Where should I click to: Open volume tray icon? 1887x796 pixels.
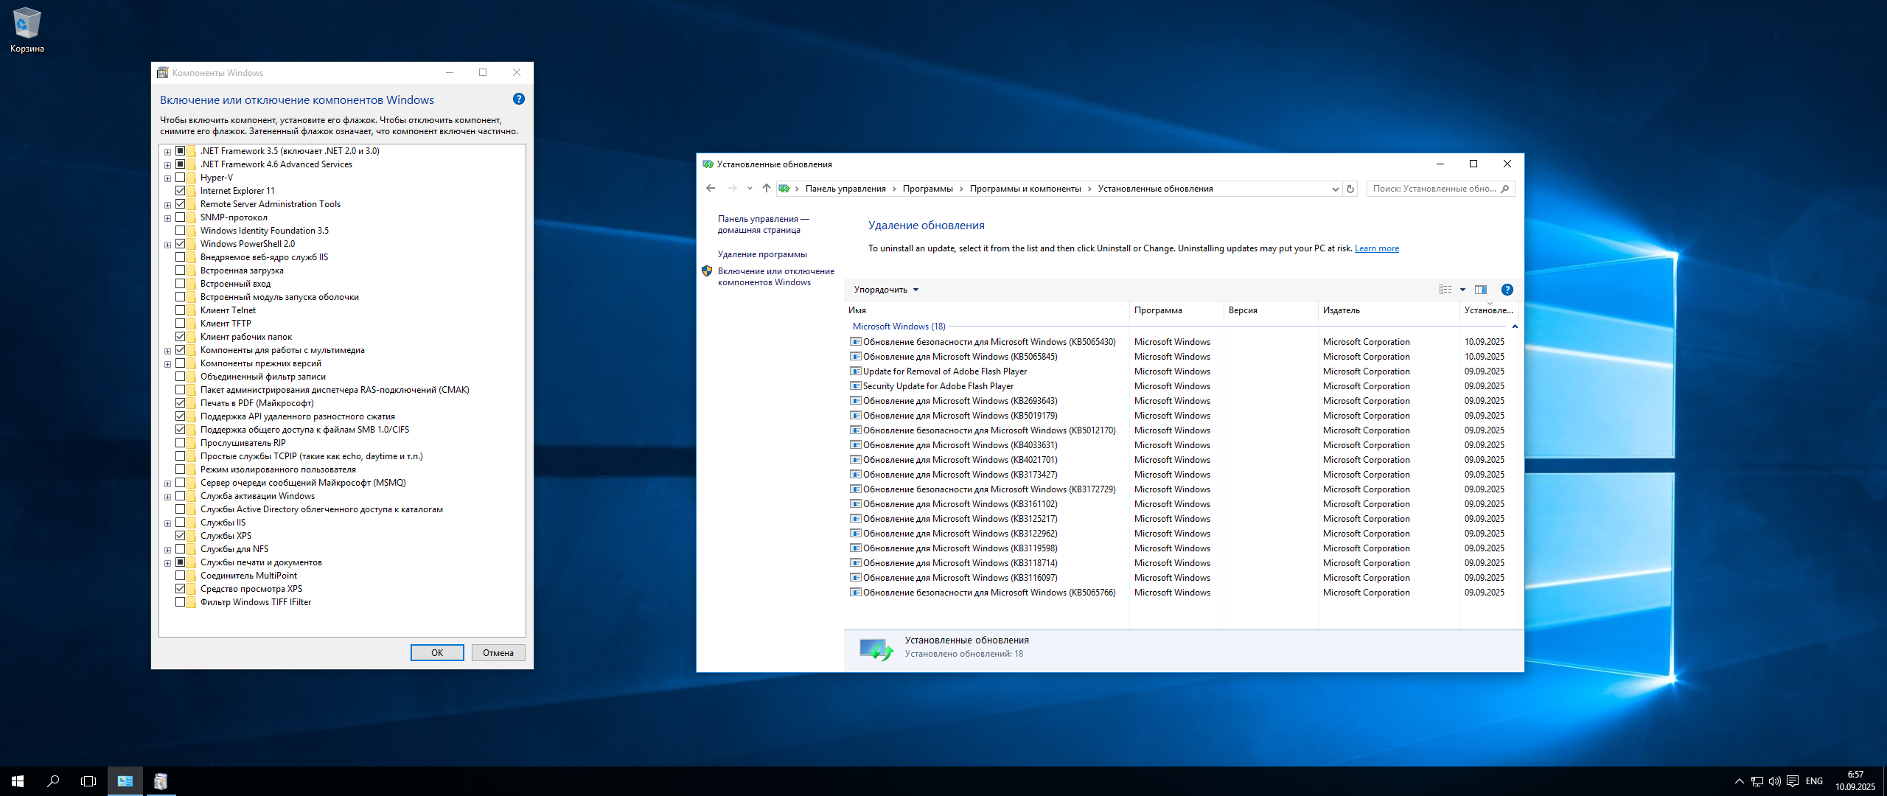tap(1775, 781)
